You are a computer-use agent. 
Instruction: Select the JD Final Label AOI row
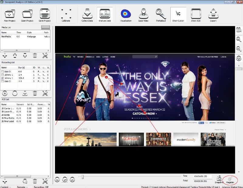[25, 121]
